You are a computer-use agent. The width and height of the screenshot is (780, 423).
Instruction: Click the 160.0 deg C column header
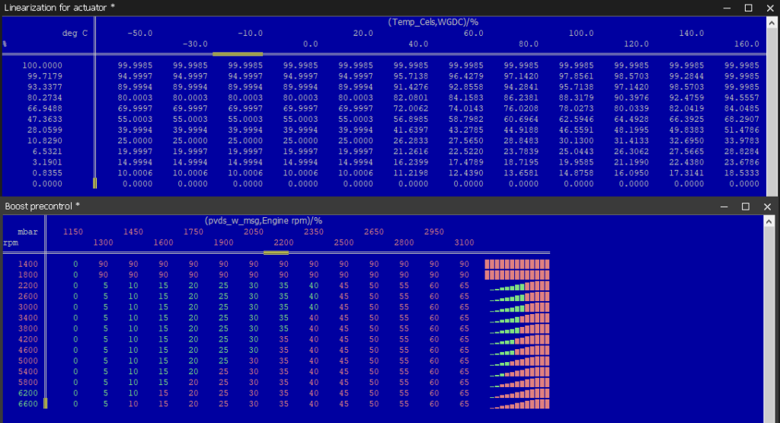pos(746,44)
